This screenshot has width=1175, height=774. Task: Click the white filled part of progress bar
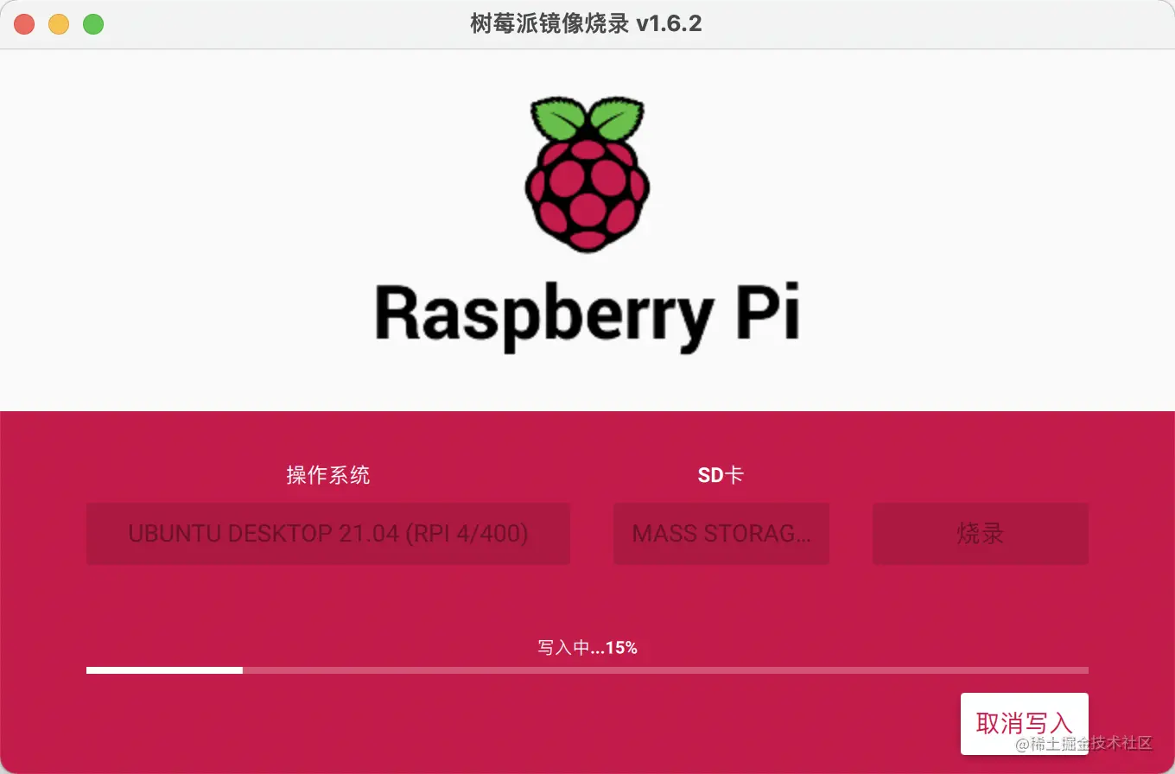164,669
